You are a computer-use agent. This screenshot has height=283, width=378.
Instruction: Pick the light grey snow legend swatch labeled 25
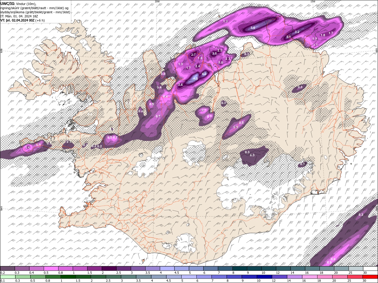(356, 269)
